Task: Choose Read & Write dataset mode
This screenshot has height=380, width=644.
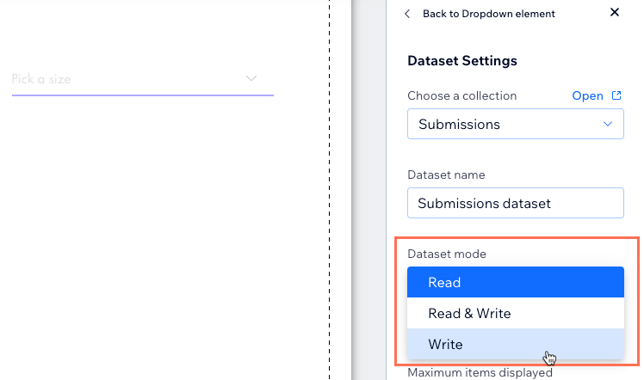Action: point(516,313)
